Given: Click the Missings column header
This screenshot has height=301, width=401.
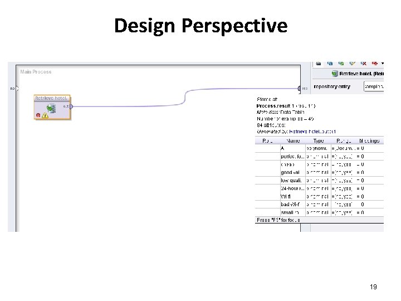Looking at the screenshot, I should (x=369, y=141).
